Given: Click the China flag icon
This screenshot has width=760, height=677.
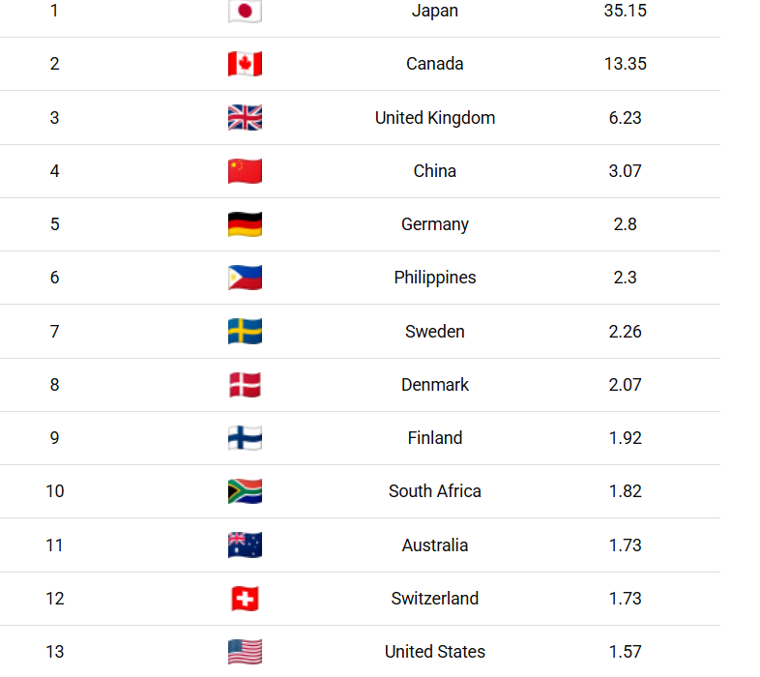Looking at the screenshot, I should click(245, 171).
